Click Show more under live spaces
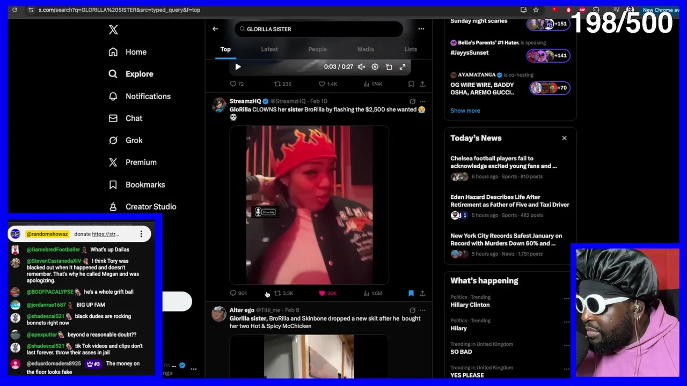Screen dimensions: 687x386 pyautogui.click(x=465, y=110)
